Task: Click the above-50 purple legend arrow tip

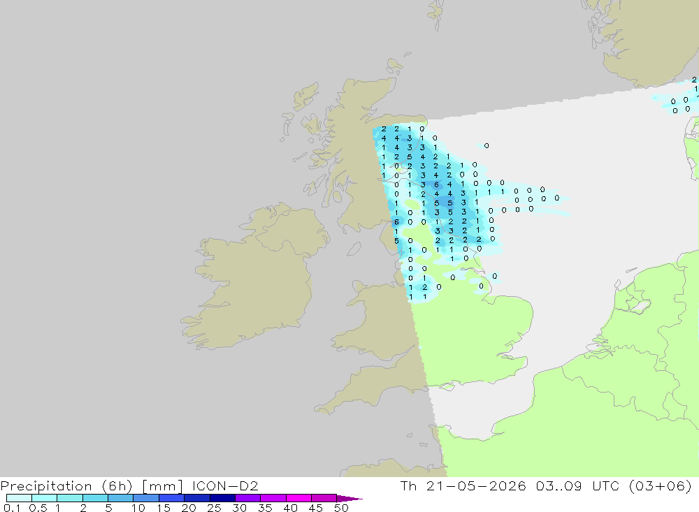Action: pyautogui.click(x=349, y=499)
